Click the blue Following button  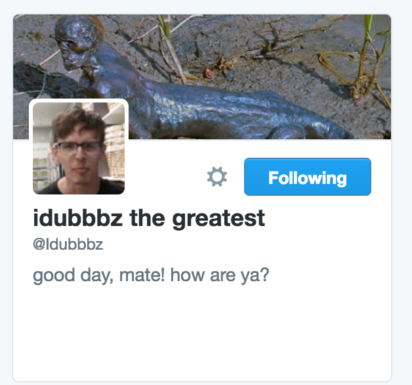click(308, 177)
